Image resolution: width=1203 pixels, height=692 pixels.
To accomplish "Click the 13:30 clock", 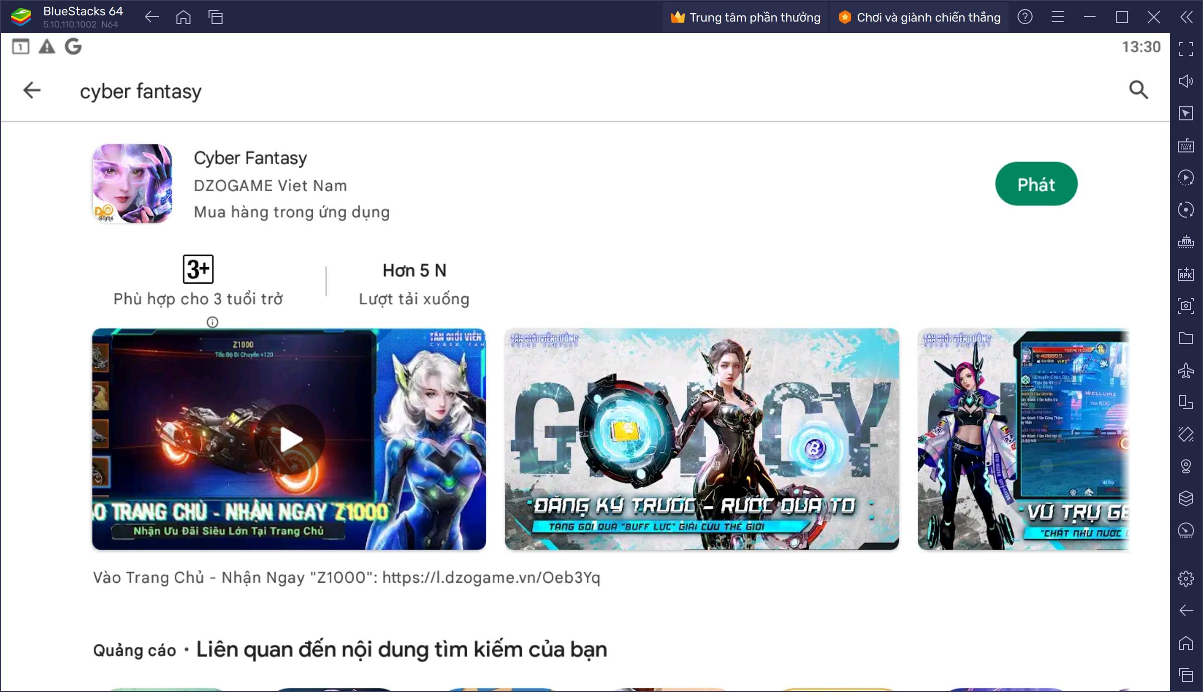I will (x=1141, y=47).
